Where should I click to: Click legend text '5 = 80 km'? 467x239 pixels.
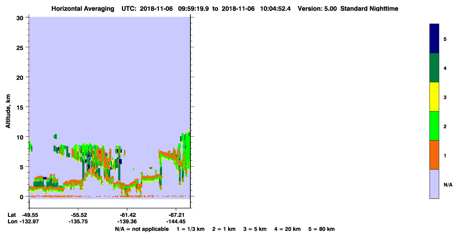[x=322, y=229]
